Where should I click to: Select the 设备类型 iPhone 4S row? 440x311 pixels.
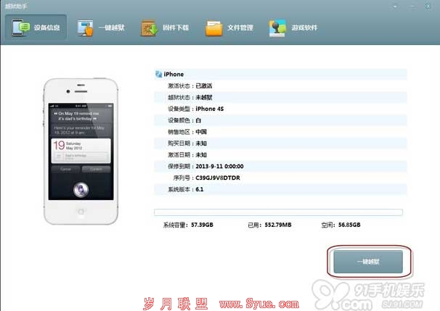tap(280, 109)
